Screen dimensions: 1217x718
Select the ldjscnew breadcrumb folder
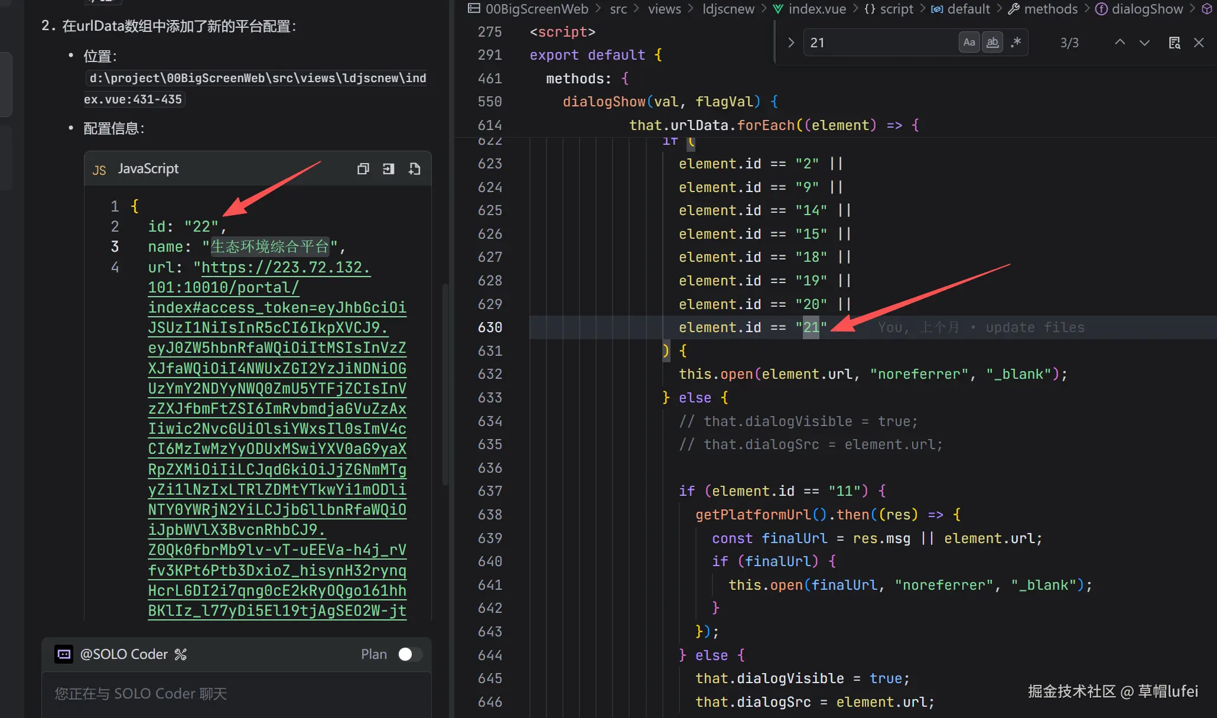tap(728, 9)
